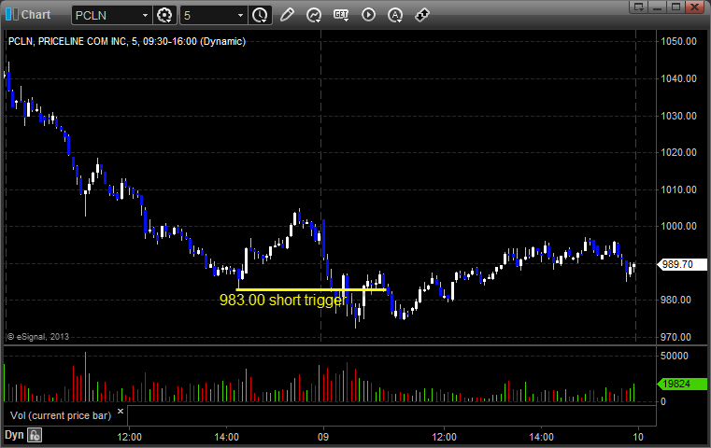This screenshot has width=711, height=448.
Task: Toggle the time lock icon beside Dyn
Action: click(35, 435)
